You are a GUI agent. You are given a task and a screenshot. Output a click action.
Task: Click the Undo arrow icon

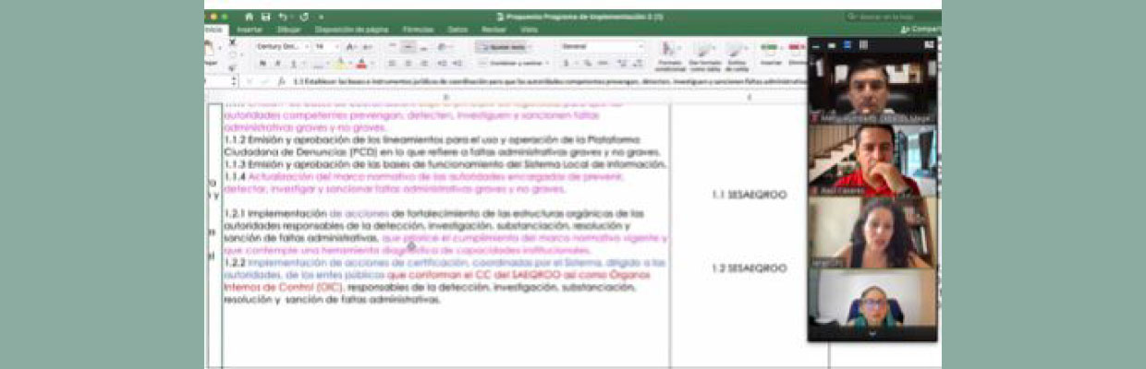coord(283,17)
